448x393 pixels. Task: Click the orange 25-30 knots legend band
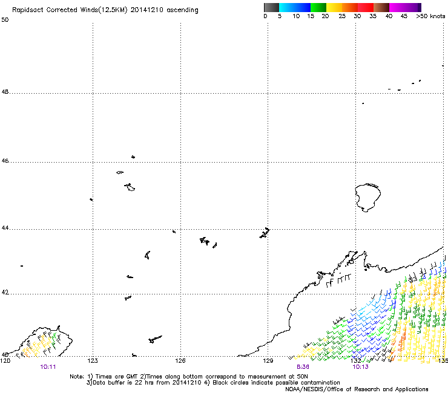pyautogui.click(x=349, y=7)
